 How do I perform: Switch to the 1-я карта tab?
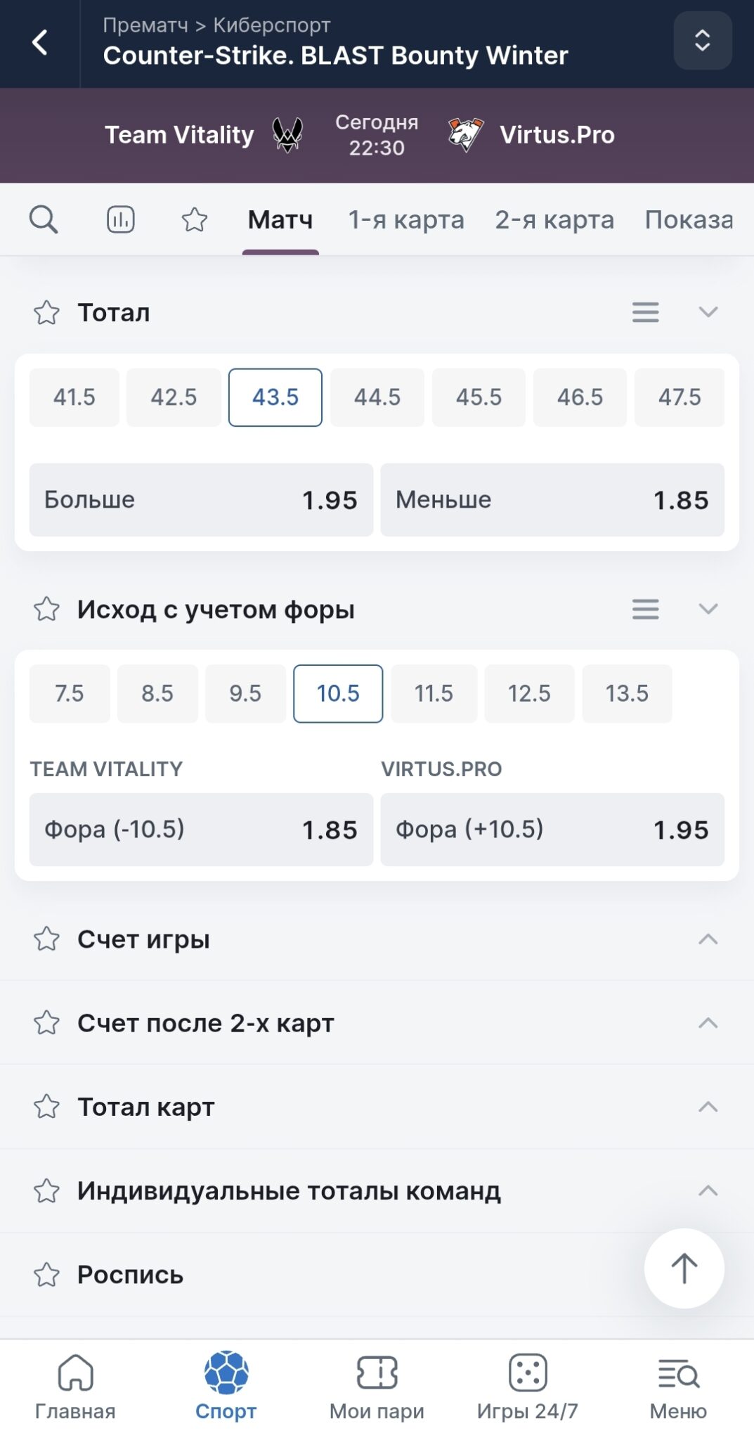point(406,219)
